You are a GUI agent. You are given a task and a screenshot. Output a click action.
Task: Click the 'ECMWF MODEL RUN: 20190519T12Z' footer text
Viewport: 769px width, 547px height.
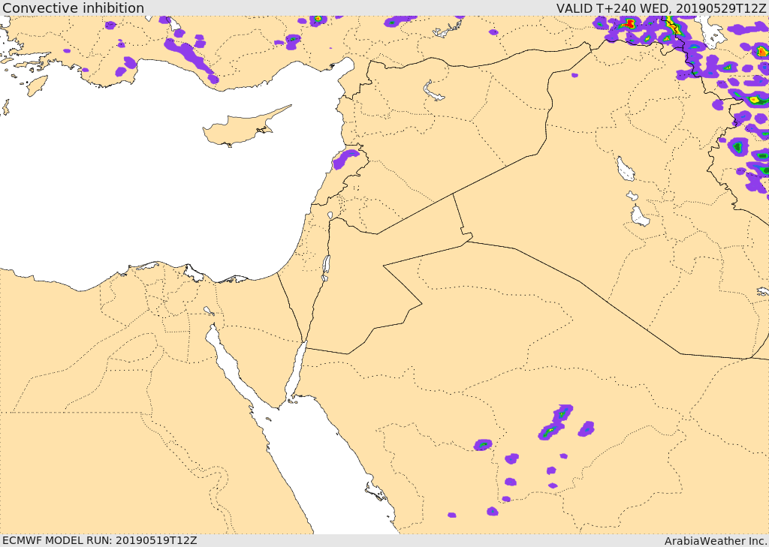[x=100, y=540]
